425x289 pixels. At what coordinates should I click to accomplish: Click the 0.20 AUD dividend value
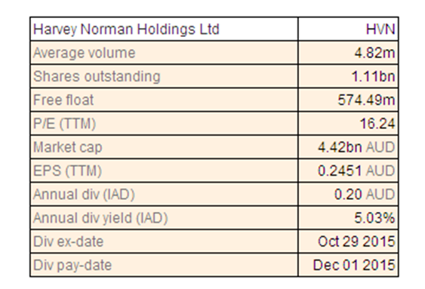365,195
